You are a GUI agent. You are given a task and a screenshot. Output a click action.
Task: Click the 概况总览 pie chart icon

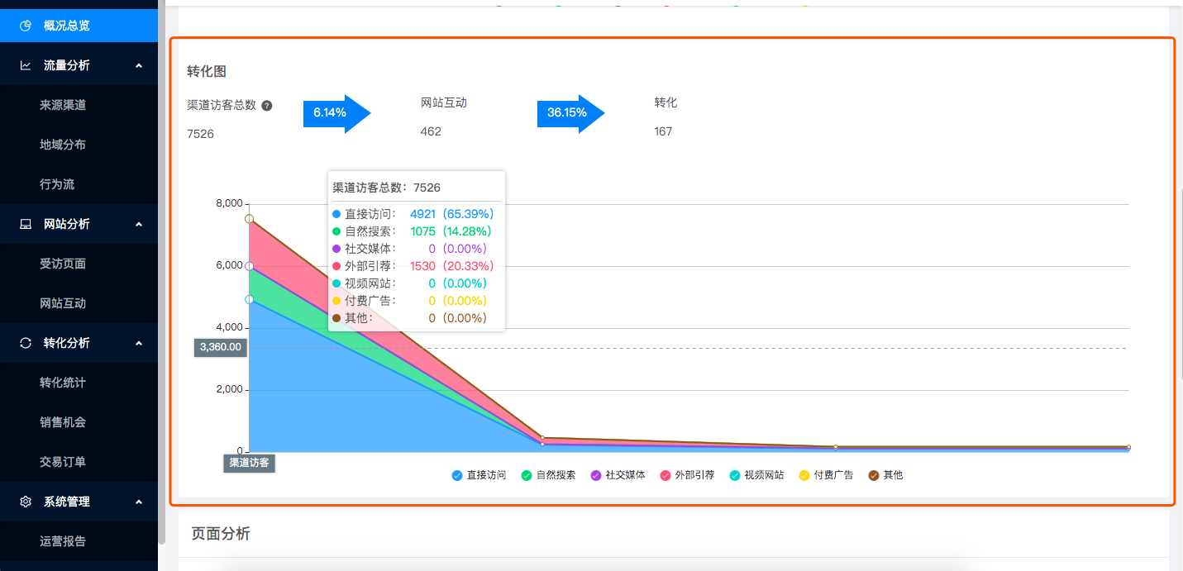pyautogui.click(x=26, y=26)
